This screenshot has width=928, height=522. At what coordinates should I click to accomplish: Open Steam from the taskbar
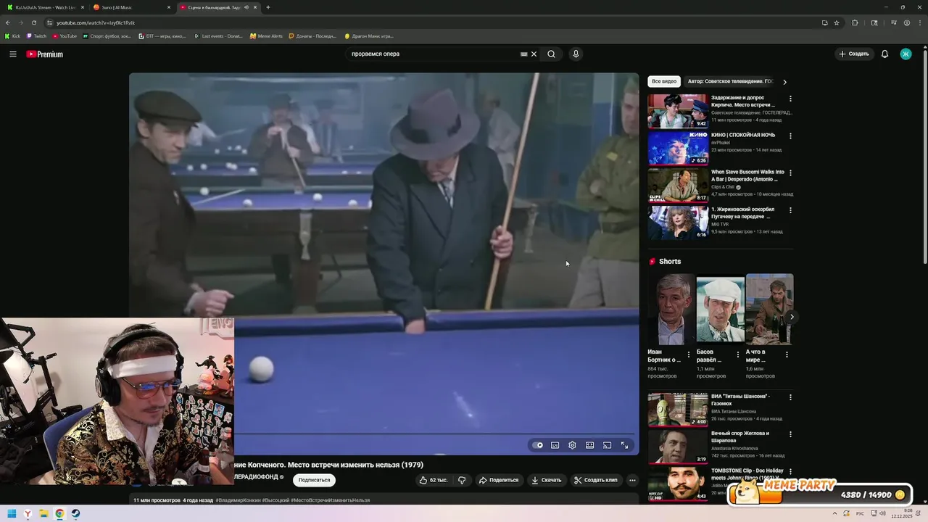[75, 514]
